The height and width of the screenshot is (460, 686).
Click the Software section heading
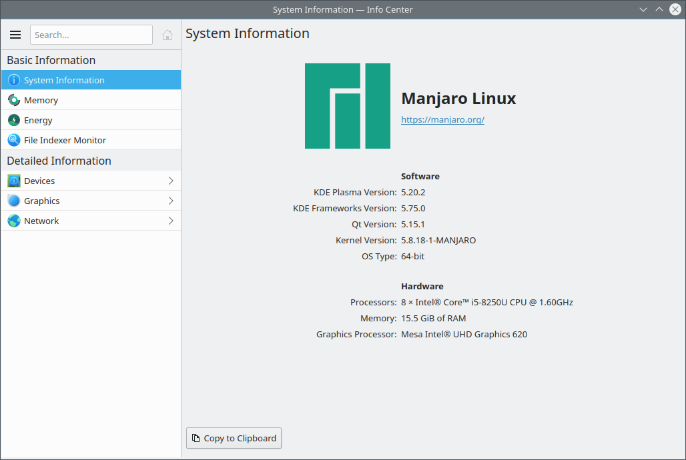click(420, 176)
